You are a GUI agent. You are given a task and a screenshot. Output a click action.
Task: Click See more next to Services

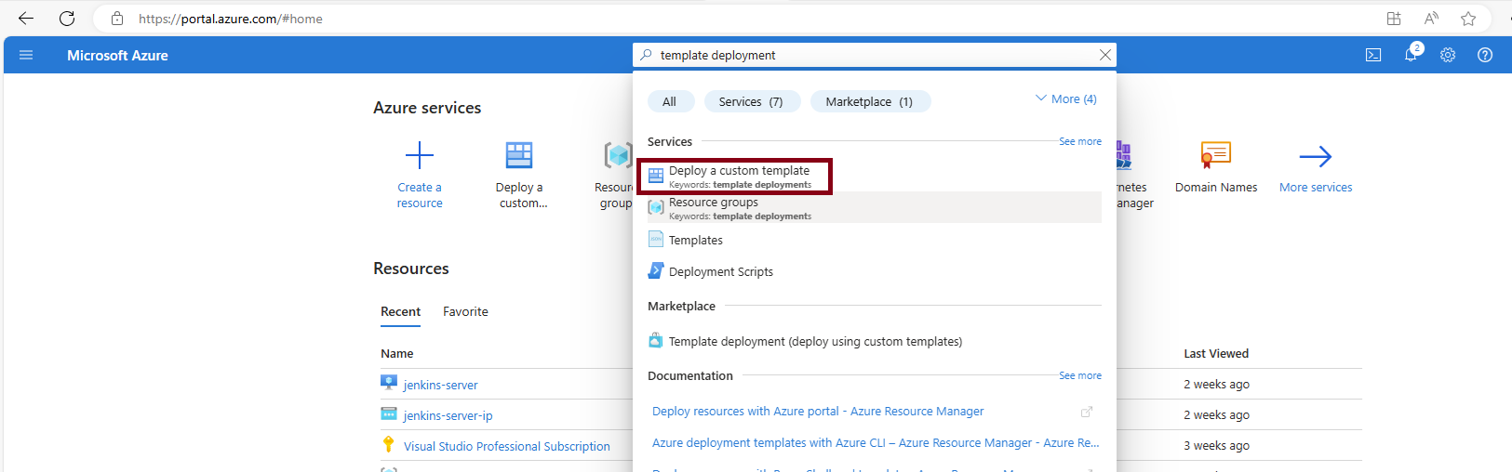(1079, 141)
